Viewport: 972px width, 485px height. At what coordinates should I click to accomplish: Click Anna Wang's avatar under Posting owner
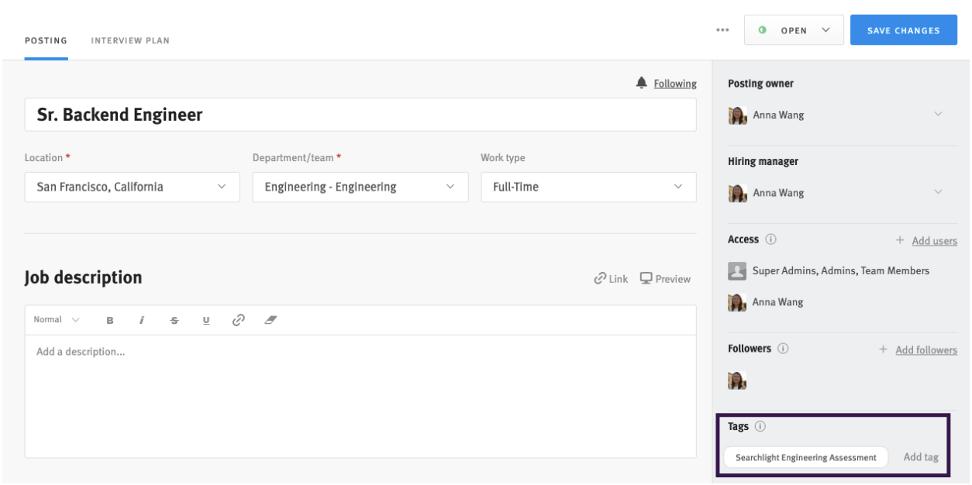point(737,115)
